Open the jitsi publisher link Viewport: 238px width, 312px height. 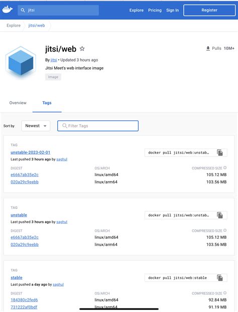coord(54,60)
